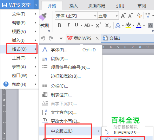The width and height of the screenshot is (154, 140).
Task: Choose 制表位(T)... tab stops entry
Action: [71, 95]
